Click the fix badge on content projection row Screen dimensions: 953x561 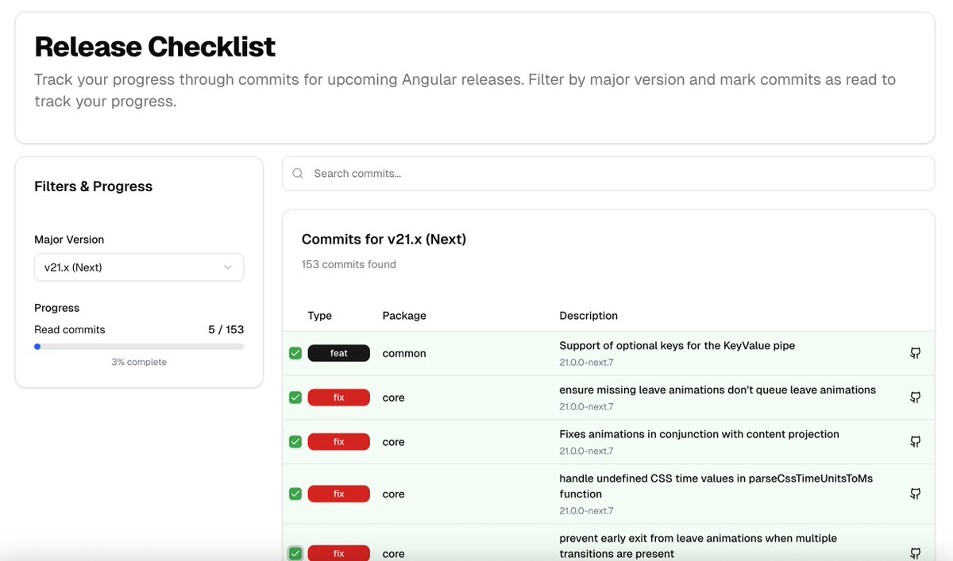[339, 442]
